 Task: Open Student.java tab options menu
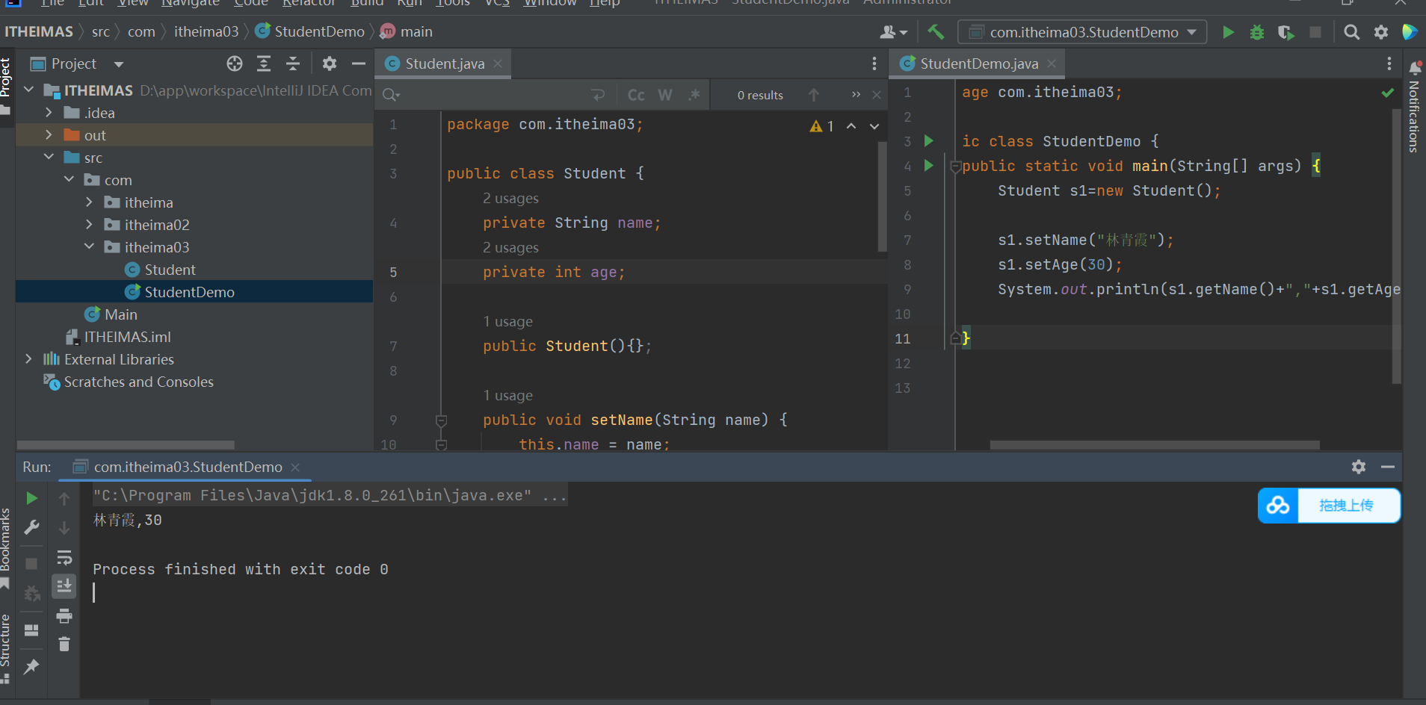(x=874, y=63)
